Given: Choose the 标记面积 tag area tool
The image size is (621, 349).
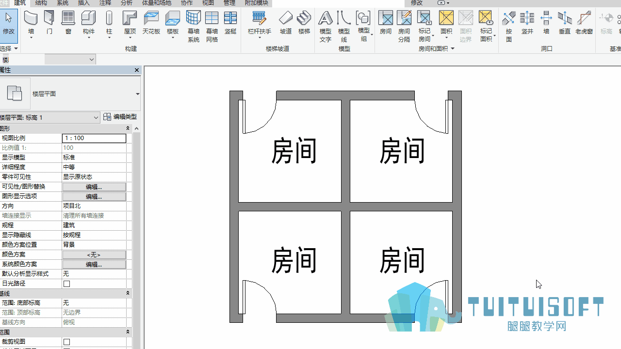Looking at the screenshot, I should [x=486, y=27].
